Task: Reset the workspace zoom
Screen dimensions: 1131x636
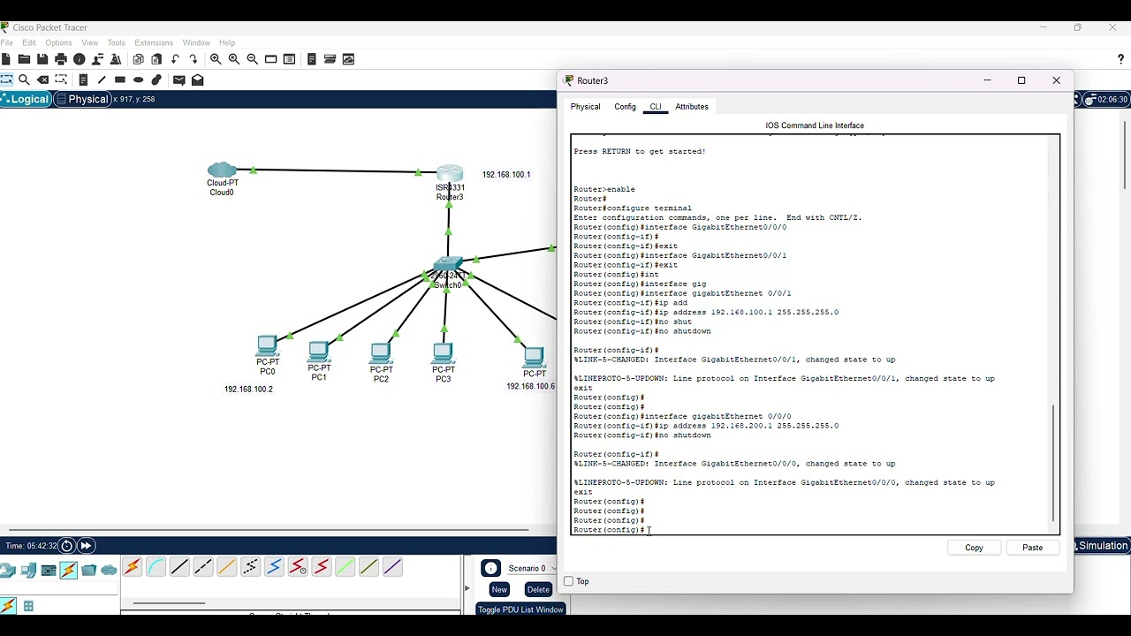Action: coord(234,59)
